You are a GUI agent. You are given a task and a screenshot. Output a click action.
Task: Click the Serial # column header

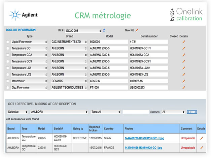pos(62,129)
